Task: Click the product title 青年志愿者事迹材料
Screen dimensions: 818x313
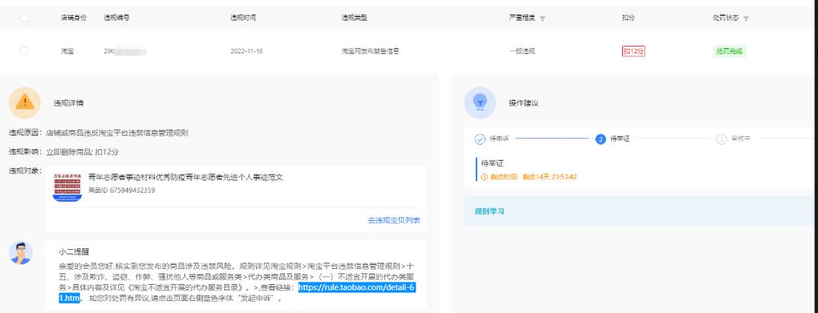Action: pos(186,177)
